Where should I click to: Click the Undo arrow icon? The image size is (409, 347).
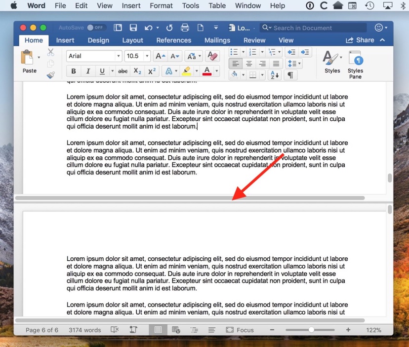148,28
